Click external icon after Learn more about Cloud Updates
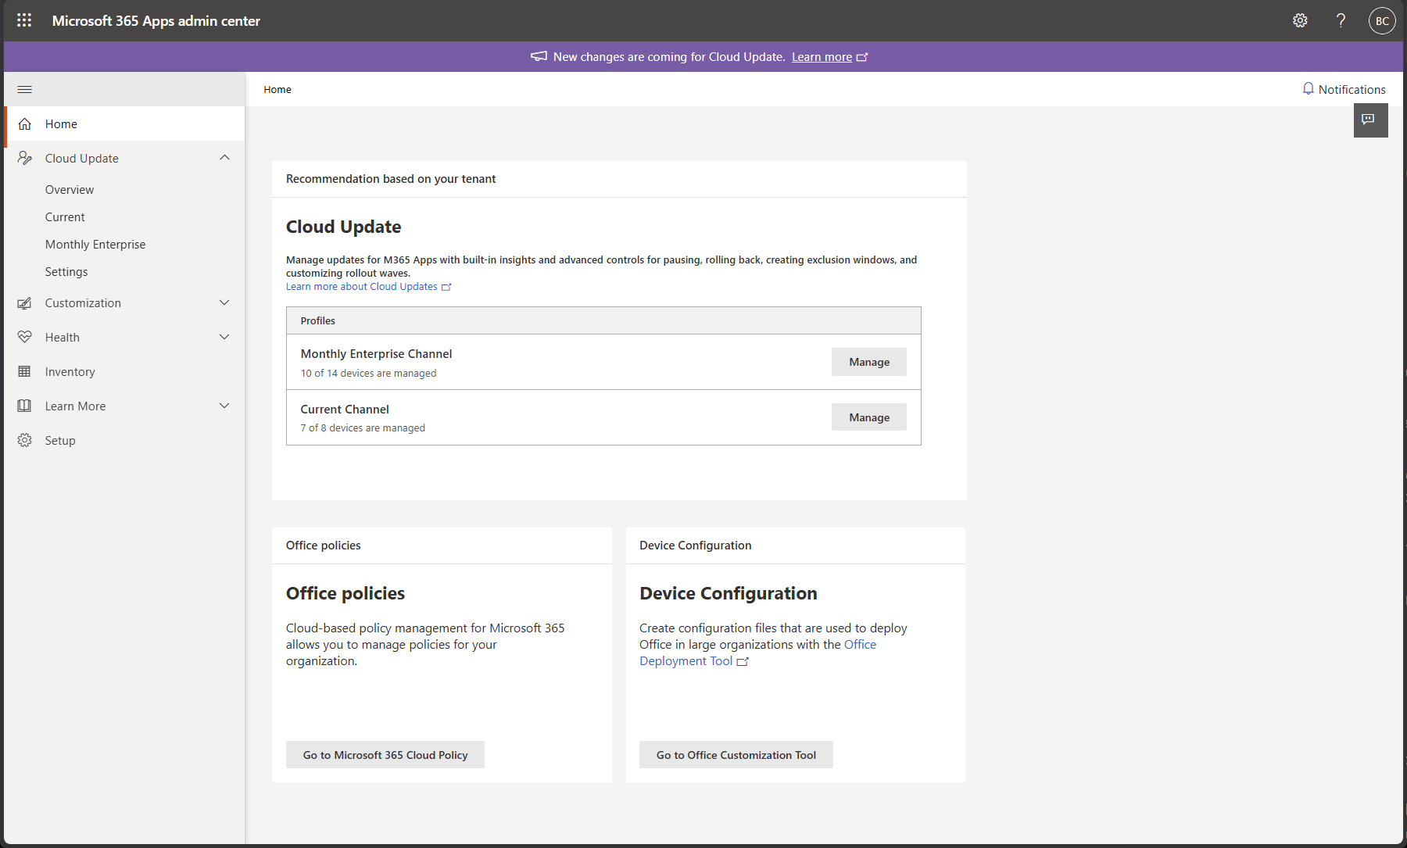1407x848 pixels. point(446,287)
